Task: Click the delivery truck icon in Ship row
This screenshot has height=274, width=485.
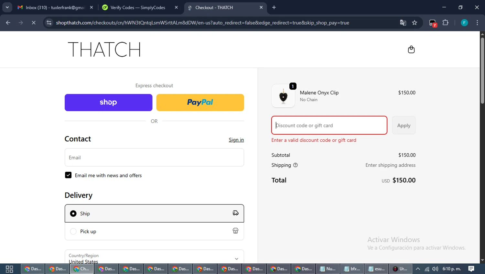Action: 235,213
